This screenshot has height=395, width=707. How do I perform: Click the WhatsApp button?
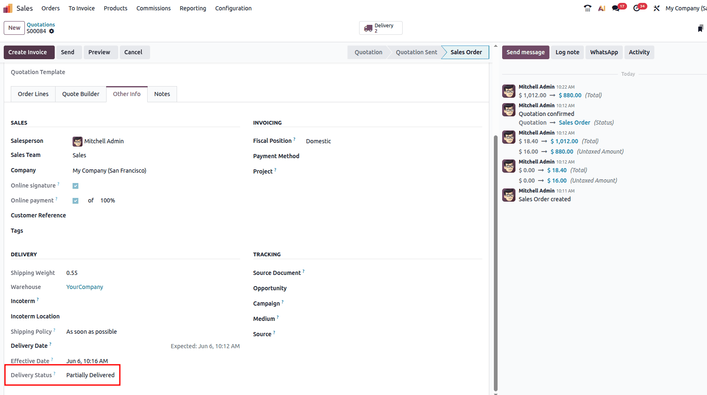[604, 52]
